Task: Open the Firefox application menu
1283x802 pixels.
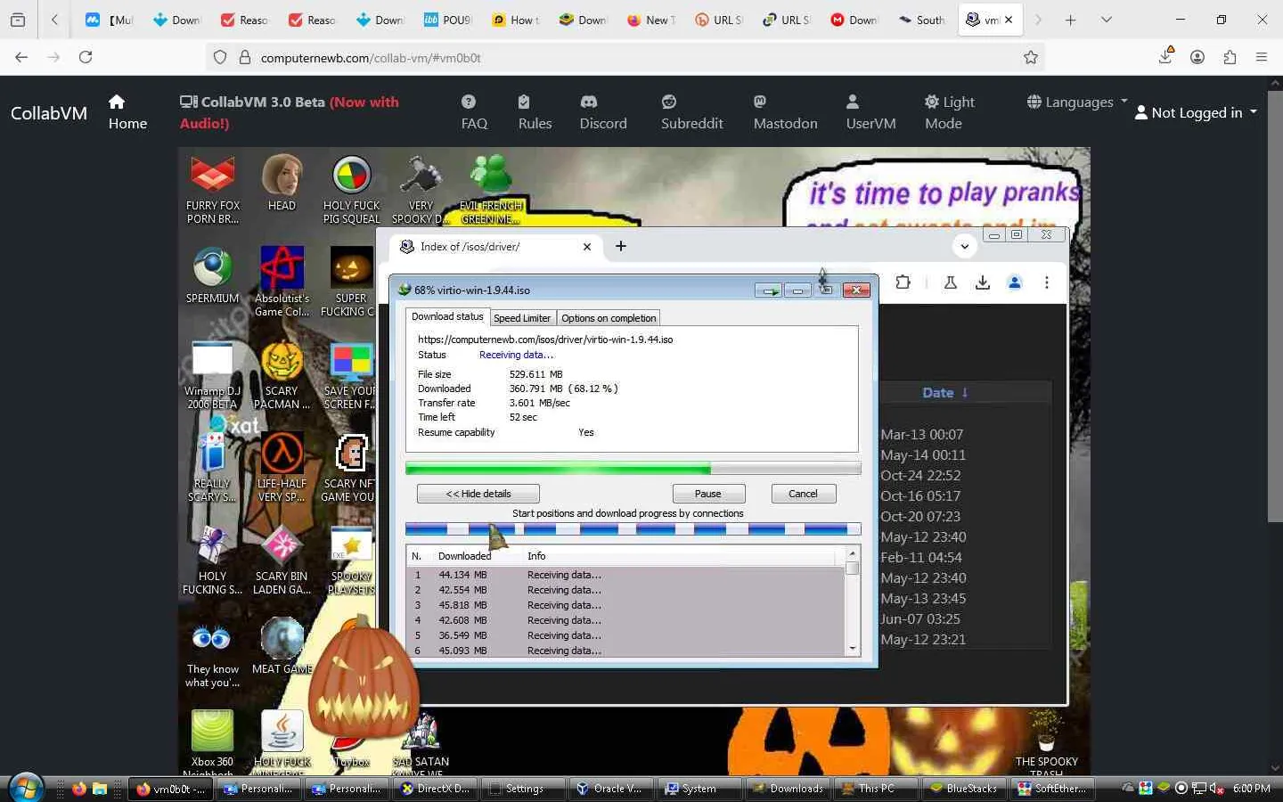Action: [1262, 57]
